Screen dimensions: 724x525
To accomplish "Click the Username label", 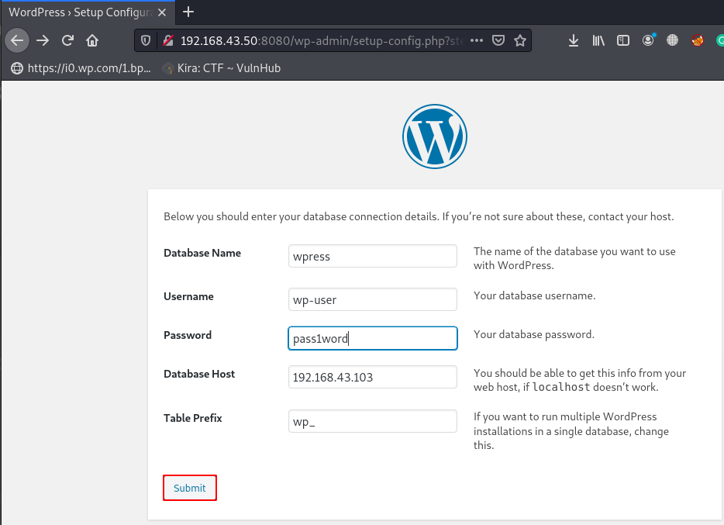I will tap(188, 296).
